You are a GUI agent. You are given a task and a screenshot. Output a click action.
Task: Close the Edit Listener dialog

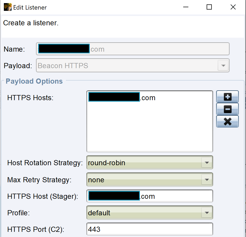233,7
